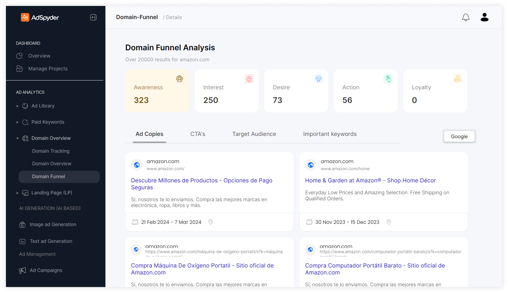The image size is (508, 293).
Task: Click the Manage Projects folder icon
Action: coord(19,68)
